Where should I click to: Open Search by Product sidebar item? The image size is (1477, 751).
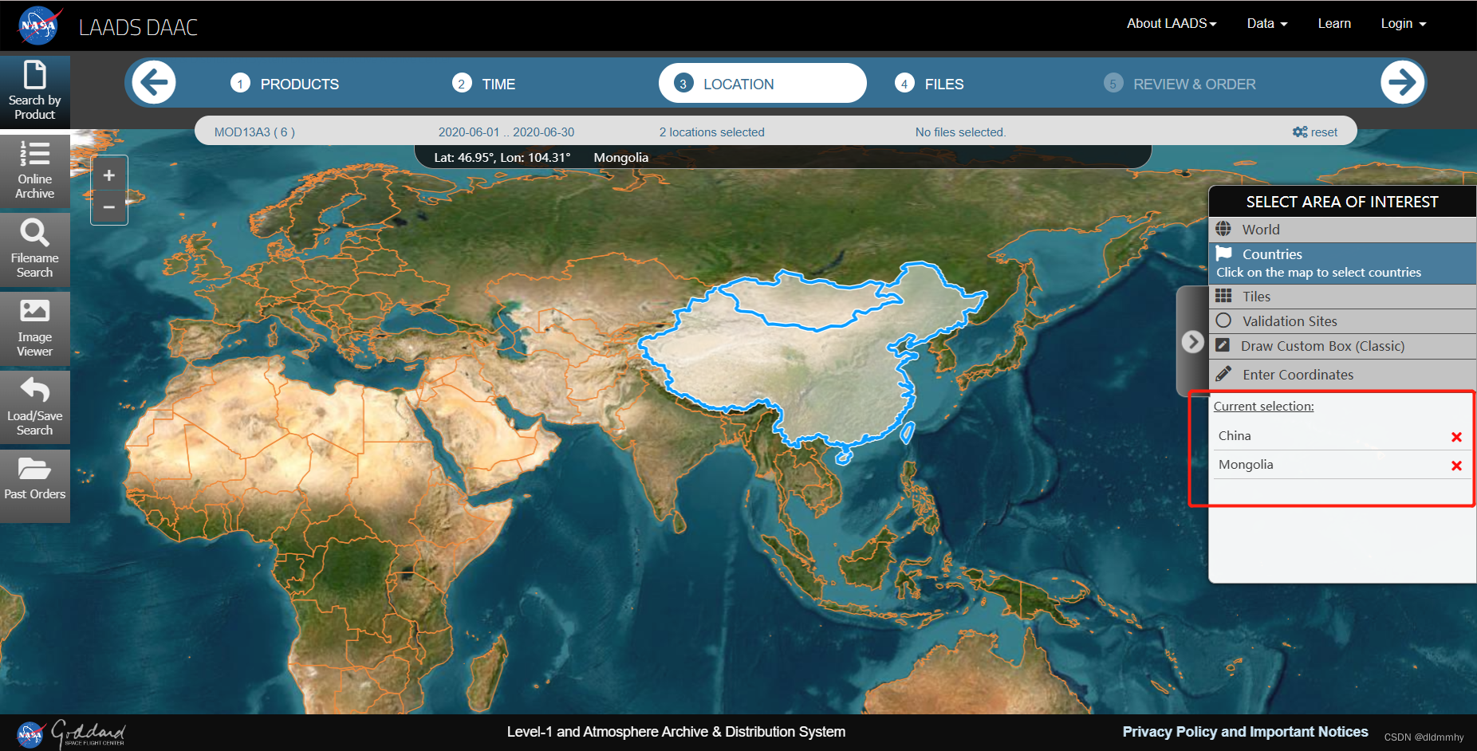(35, 91)
